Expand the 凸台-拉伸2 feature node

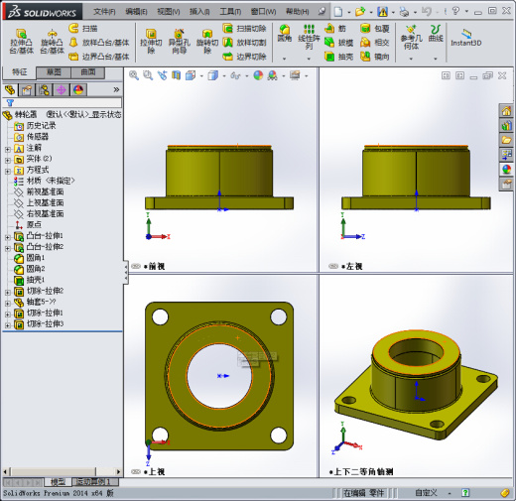pyautogui.click(x=8, y=248)
